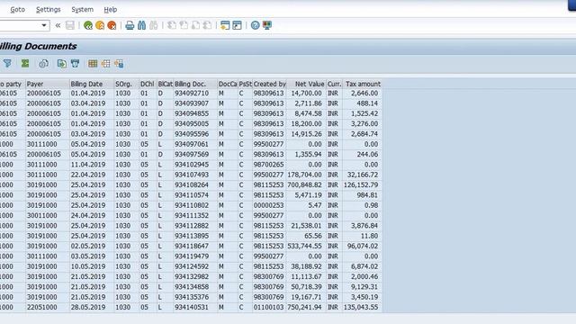Screen dimensions: 576x324
Task: Open the System menu
Action: [x=82, y=10]
